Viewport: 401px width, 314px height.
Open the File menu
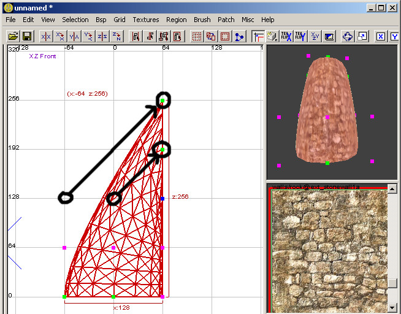[10, 20]
